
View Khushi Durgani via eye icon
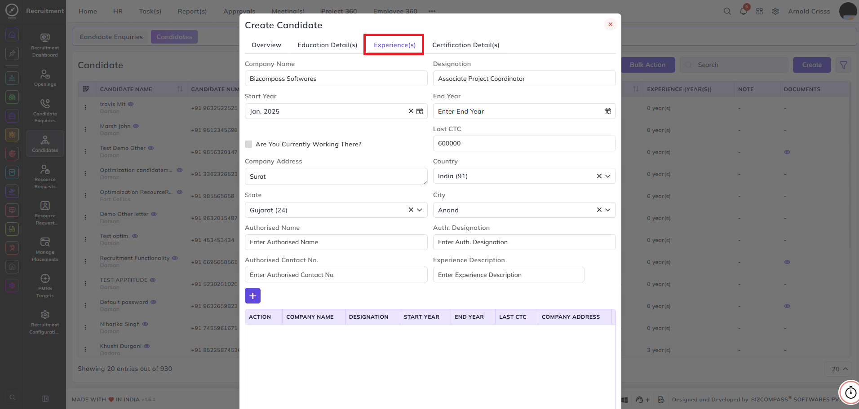[147, 346]
